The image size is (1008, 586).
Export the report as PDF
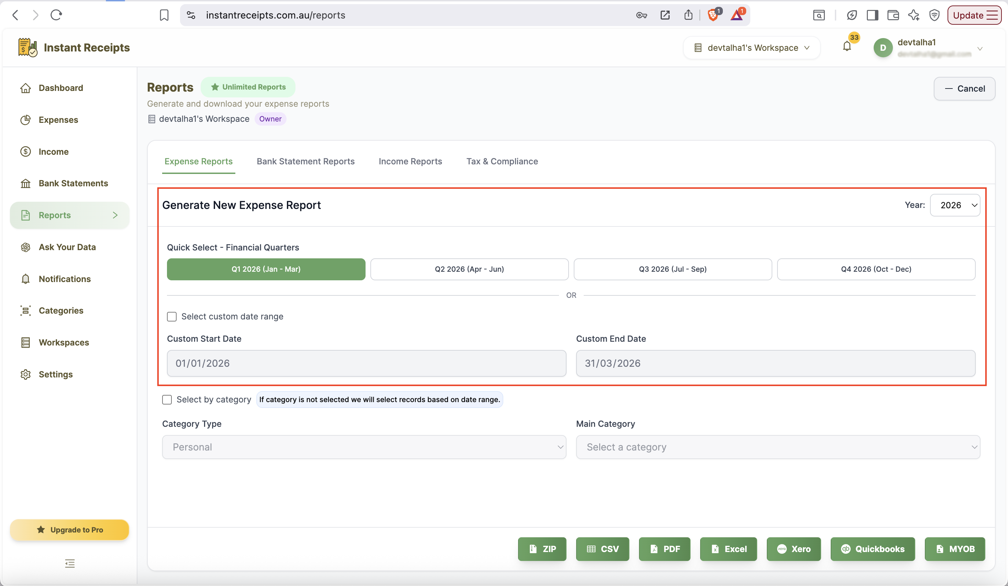point(664,549)
